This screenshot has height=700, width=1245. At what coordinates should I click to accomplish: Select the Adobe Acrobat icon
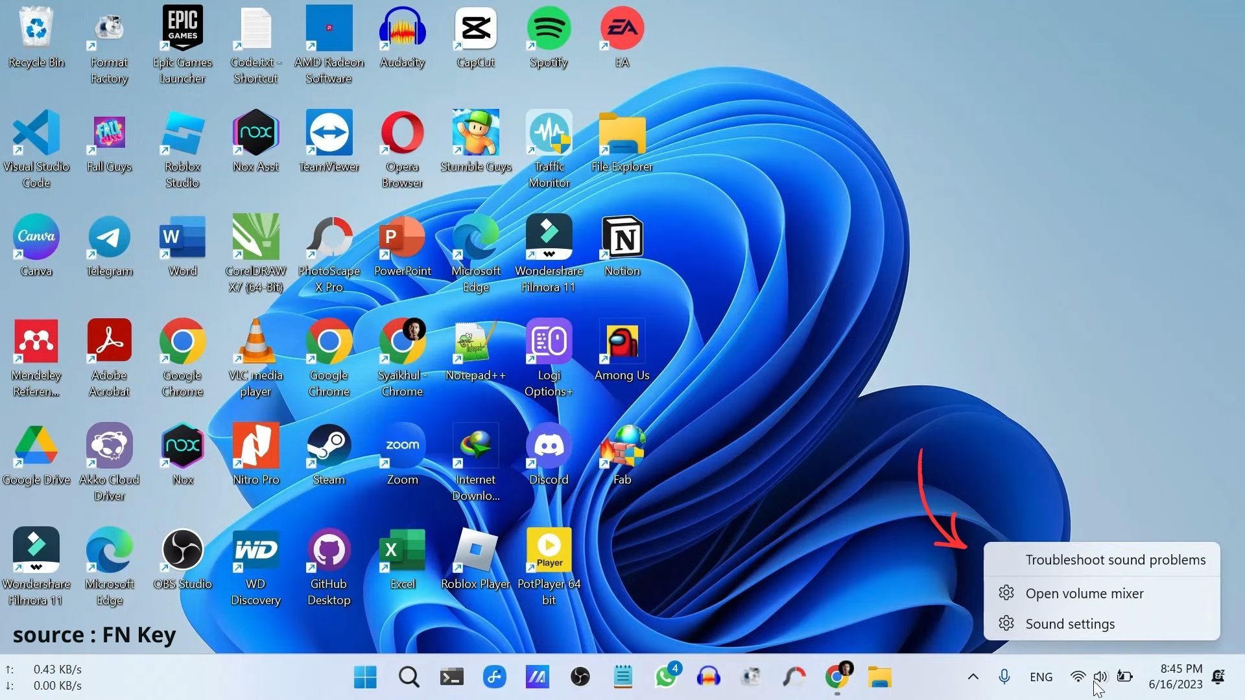tap(109, 358)
